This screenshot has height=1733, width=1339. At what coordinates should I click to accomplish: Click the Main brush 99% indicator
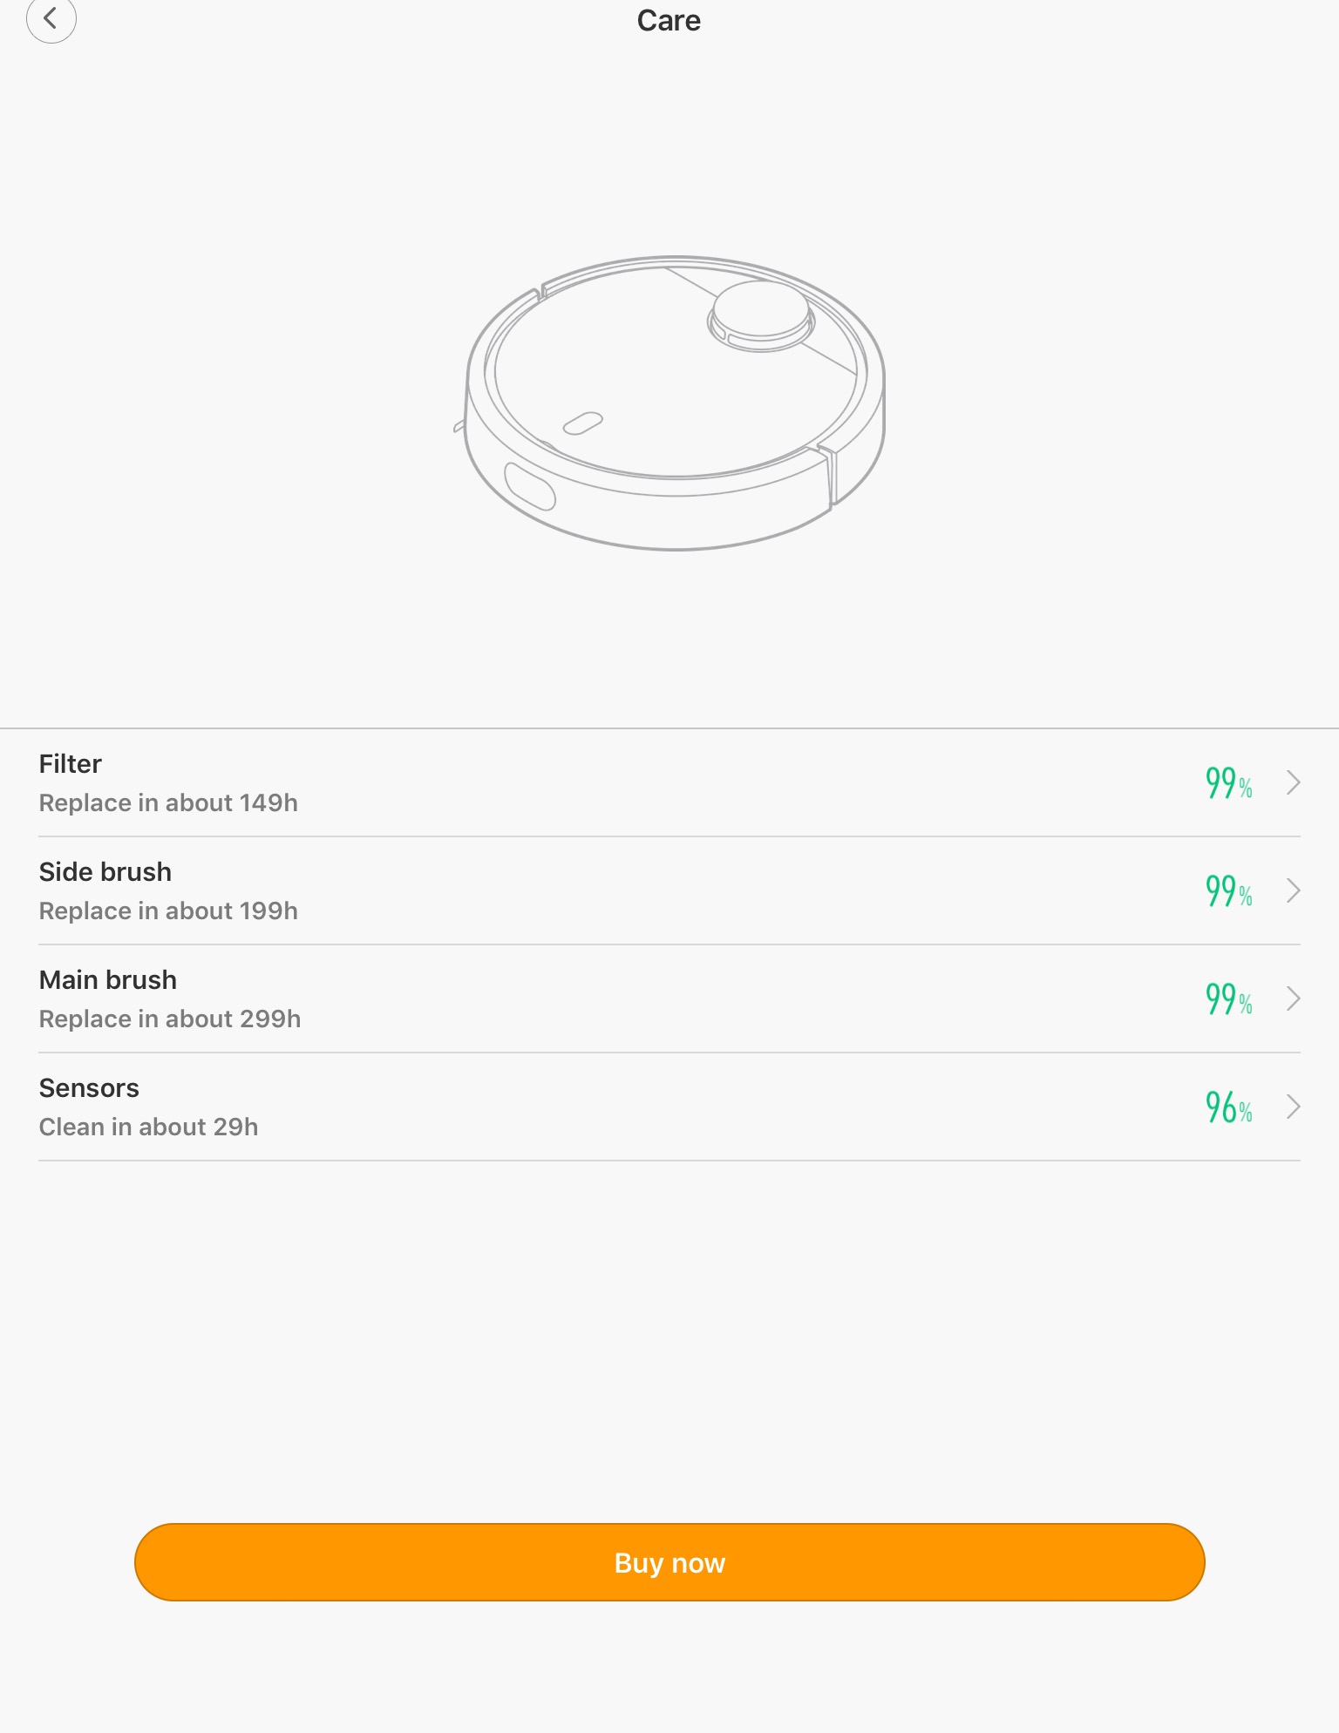point(1228,999)
